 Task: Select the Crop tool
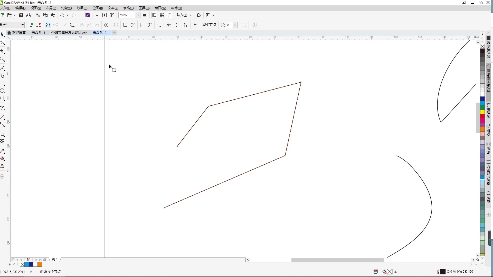coord(2,52)
